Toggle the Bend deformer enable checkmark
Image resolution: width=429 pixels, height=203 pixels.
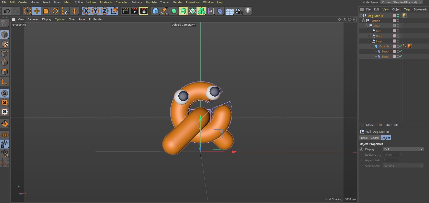400,57
